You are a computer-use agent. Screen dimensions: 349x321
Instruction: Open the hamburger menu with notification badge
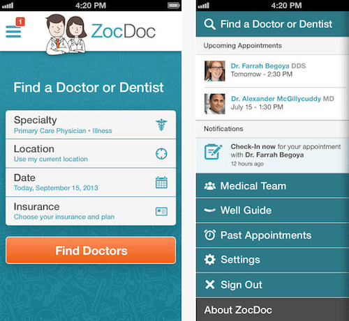15,28
